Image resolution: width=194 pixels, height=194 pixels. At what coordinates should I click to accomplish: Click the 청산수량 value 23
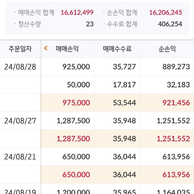[x=90, y=24]
